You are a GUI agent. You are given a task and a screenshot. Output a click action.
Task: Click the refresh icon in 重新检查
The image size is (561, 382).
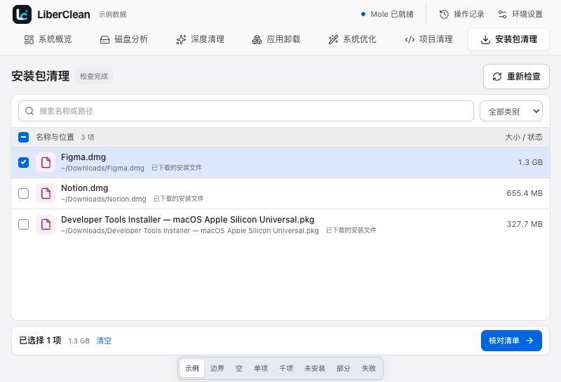pyautogui.click(x=497, y=77)
